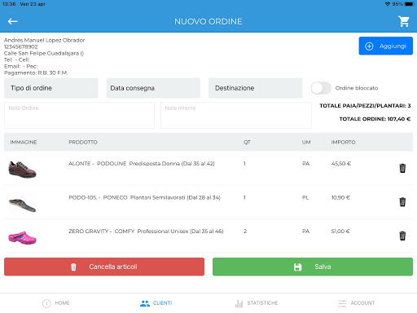Click the amount 45,50 €

[x=341, y=164]
